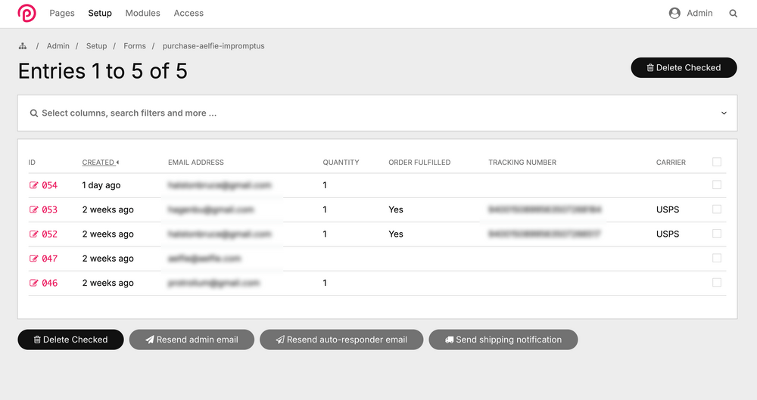Click edit icon for entry 046
Image resolution: width=757 pixels, height=400 pixels.
pos(33,283)
